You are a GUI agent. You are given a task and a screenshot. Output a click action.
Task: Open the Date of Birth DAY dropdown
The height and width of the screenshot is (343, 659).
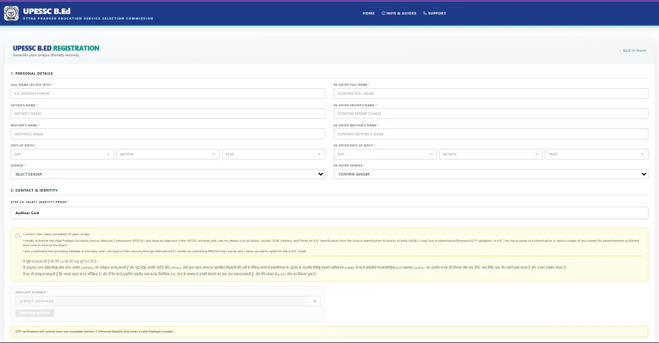[62, 154]
